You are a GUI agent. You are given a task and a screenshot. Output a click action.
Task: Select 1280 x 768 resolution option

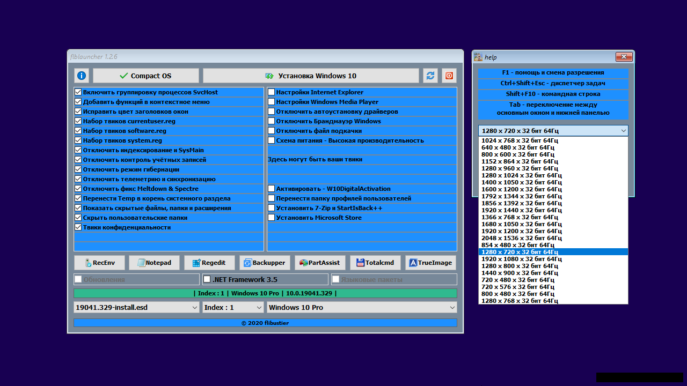click(553, 301)
